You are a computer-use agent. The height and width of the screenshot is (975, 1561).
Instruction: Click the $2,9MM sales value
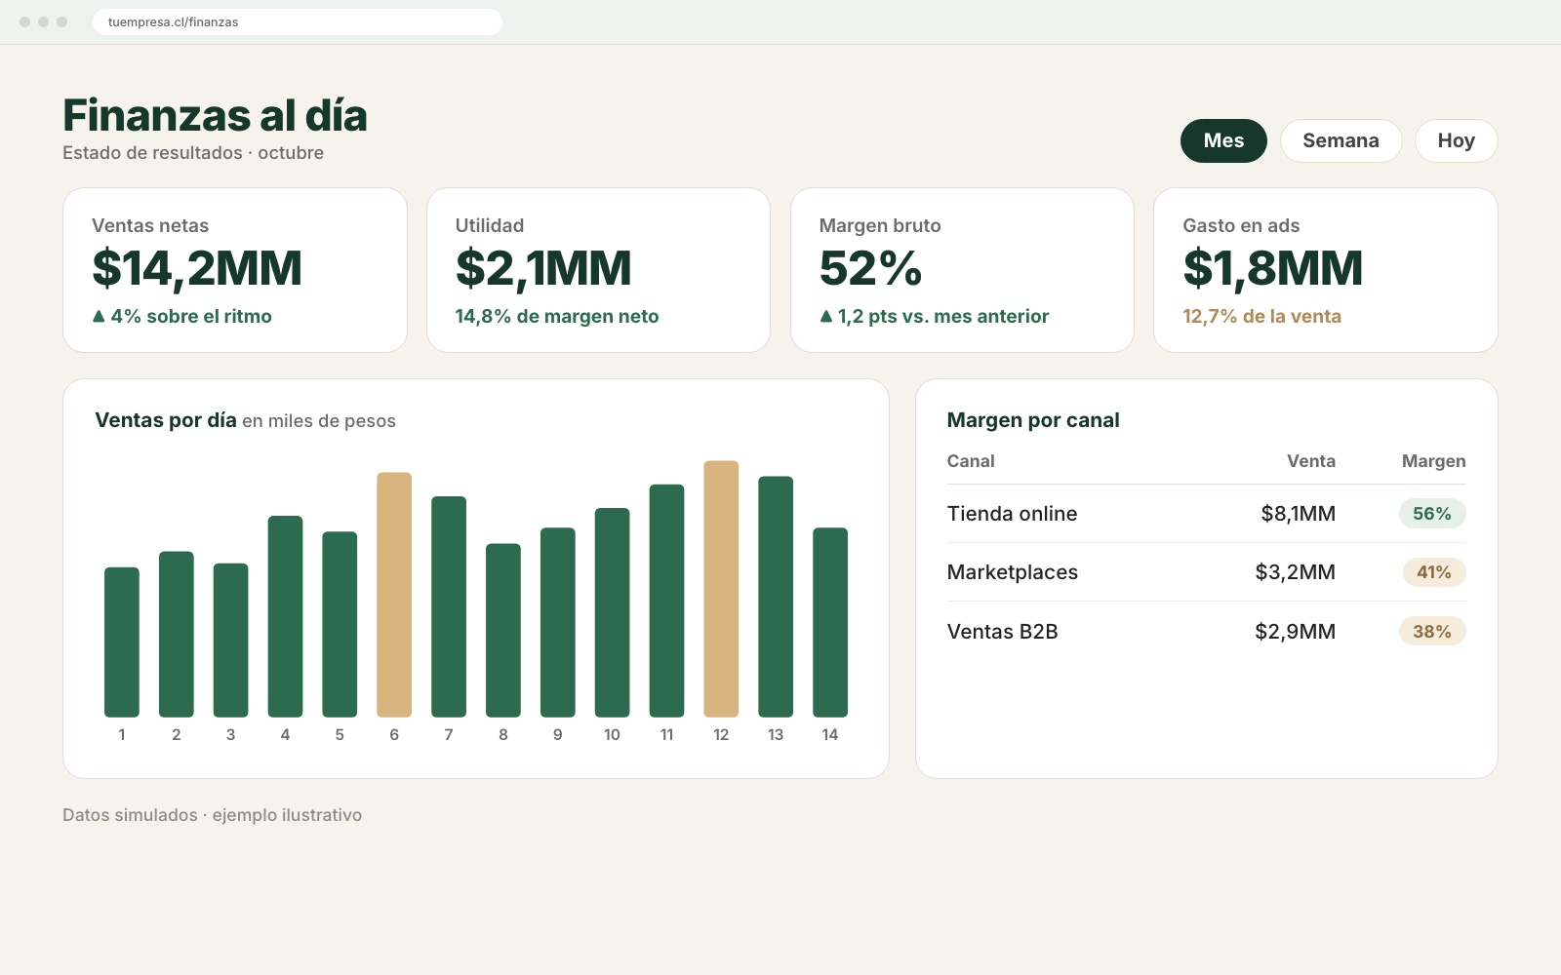click(1295, 631)
